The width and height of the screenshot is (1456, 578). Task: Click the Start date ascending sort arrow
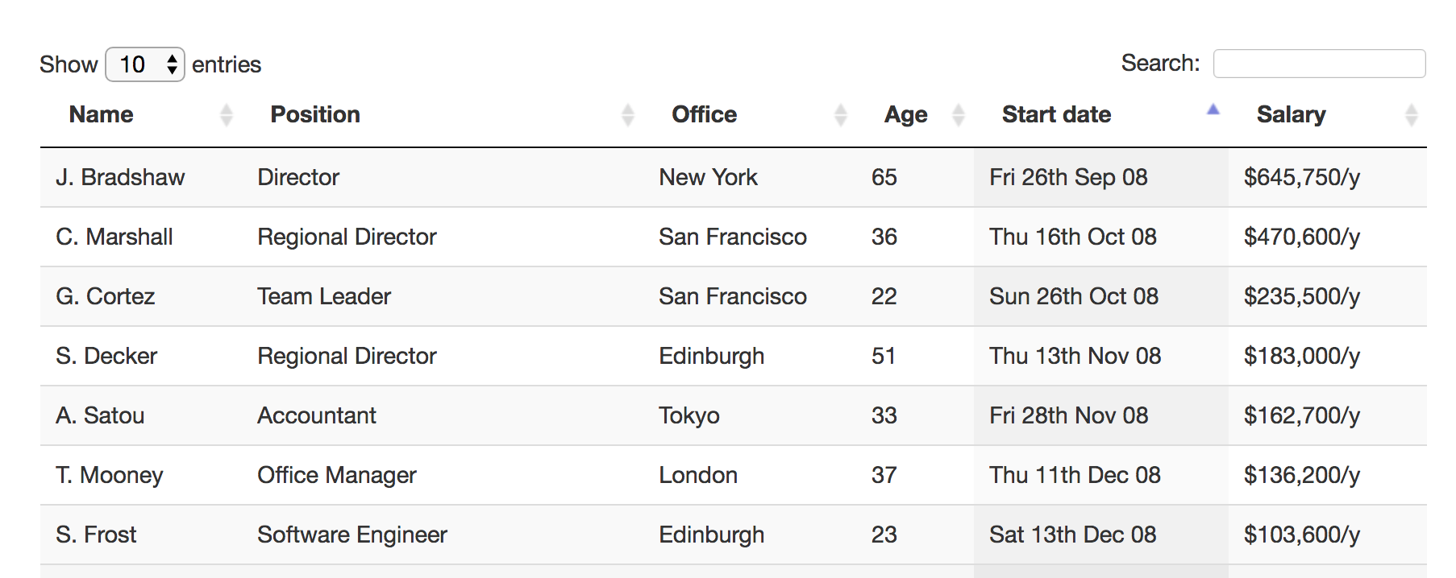tap(1213, 109)
